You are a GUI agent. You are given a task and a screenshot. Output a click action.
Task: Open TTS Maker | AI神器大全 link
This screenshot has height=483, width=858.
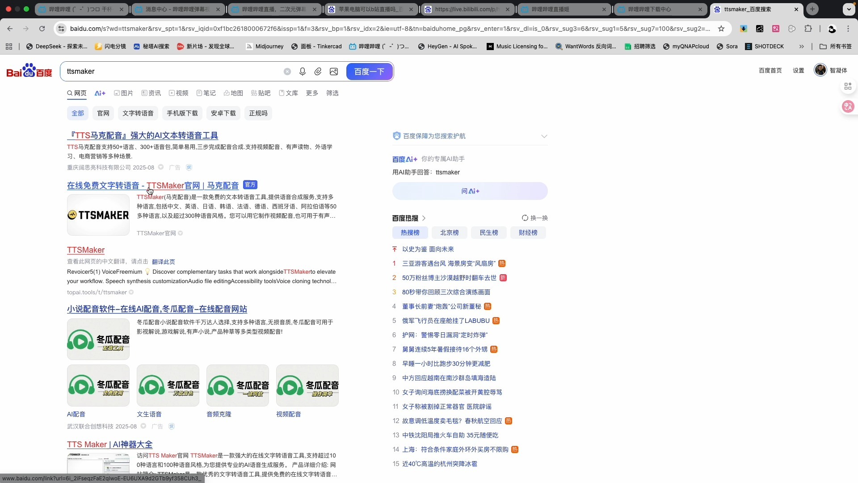tap(110, 445)
